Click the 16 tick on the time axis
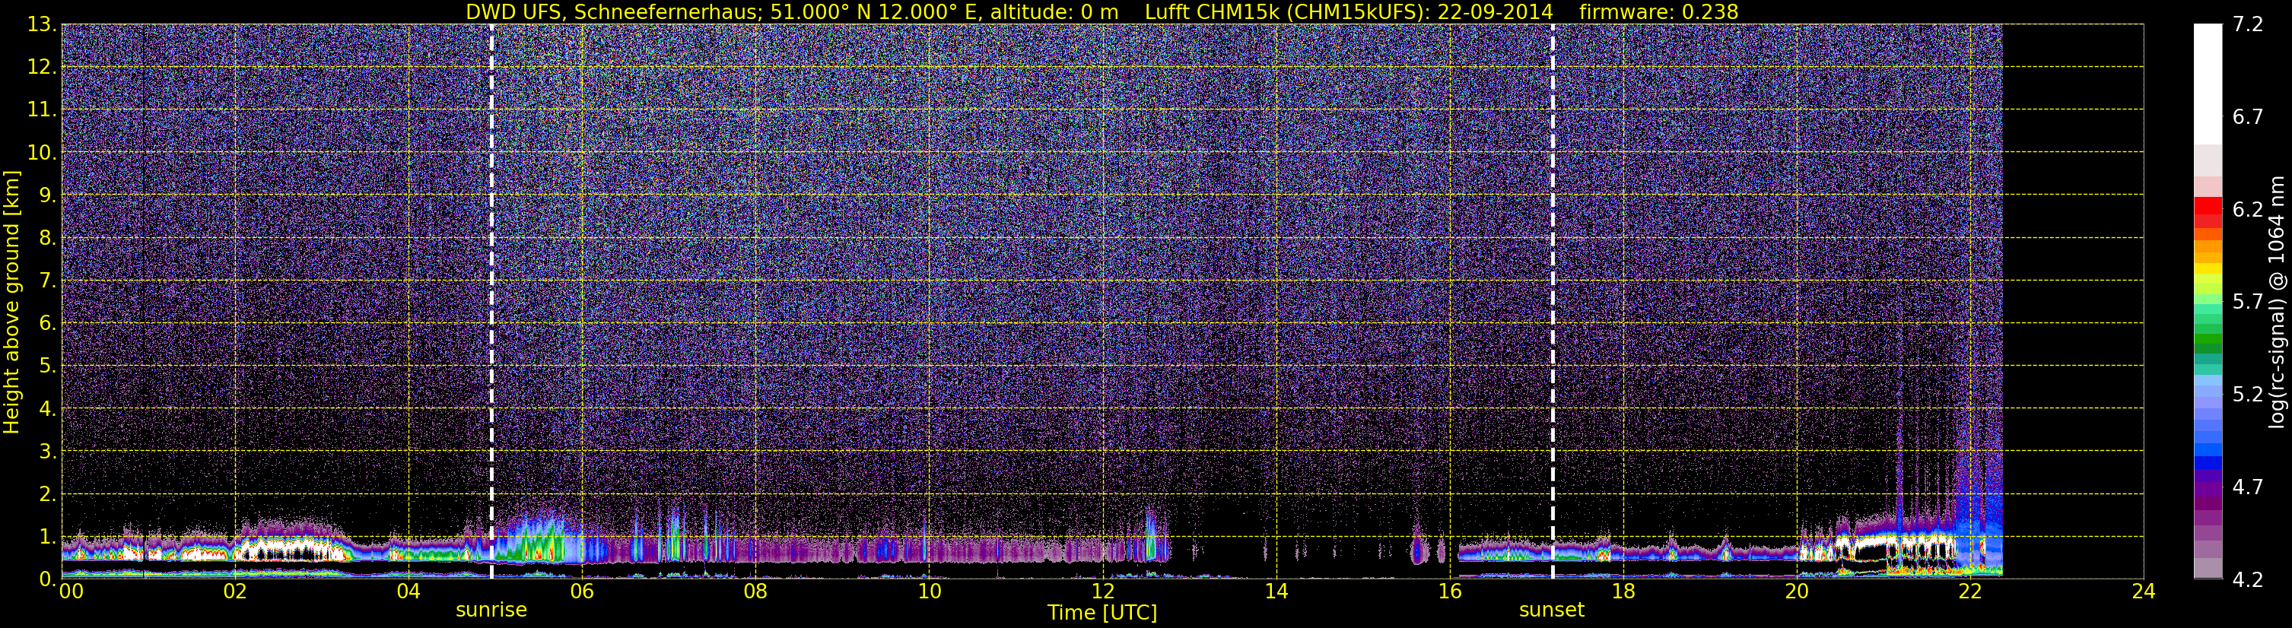Image resolution: width=2292 pixels, height=628 pixels. coord(1449,592)
